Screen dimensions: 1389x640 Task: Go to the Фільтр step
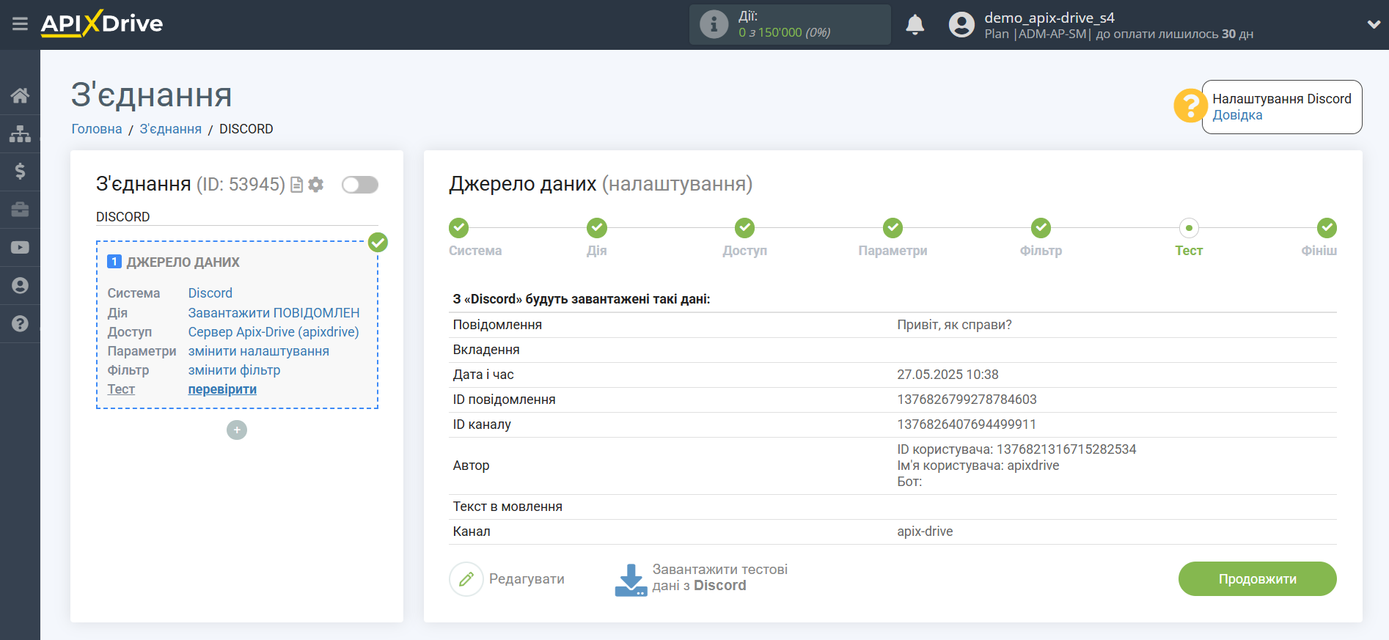pos(1041,228)
